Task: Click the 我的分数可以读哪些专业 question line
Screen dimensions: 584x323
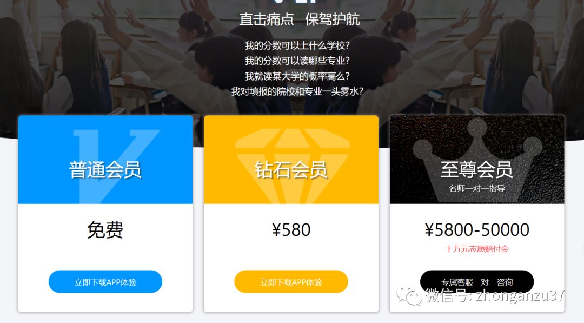Action: [297, 61]
